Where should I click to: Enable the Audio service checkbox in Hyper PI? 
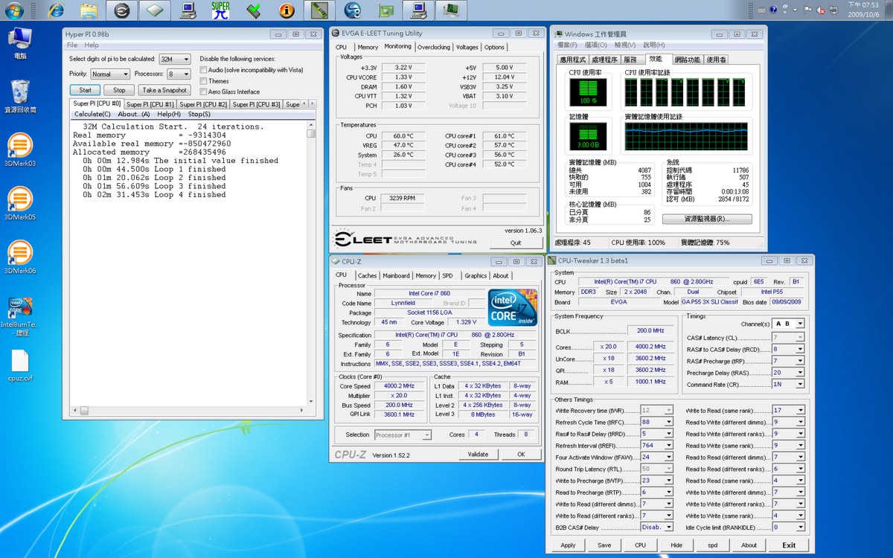coord(203,70)
